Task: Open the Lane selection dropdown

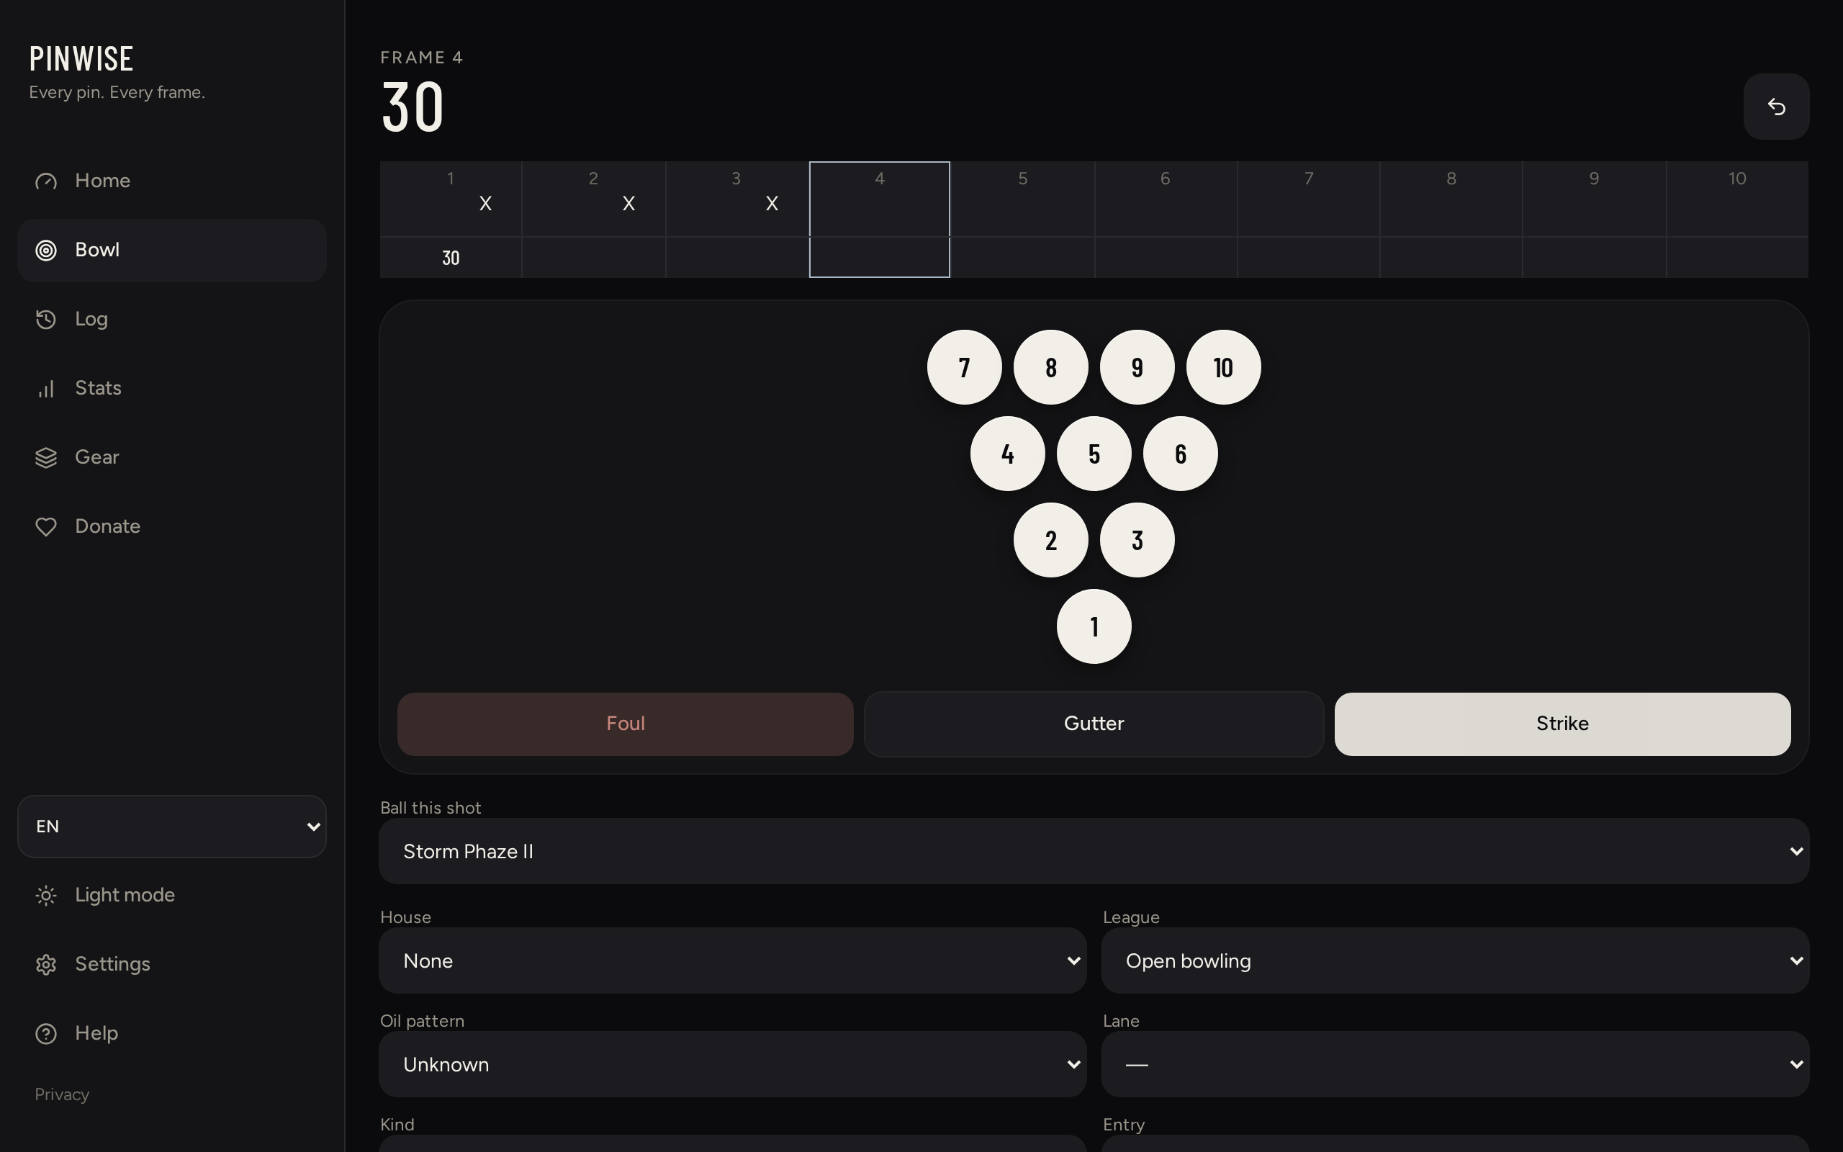Action: pos(1456,1064)
